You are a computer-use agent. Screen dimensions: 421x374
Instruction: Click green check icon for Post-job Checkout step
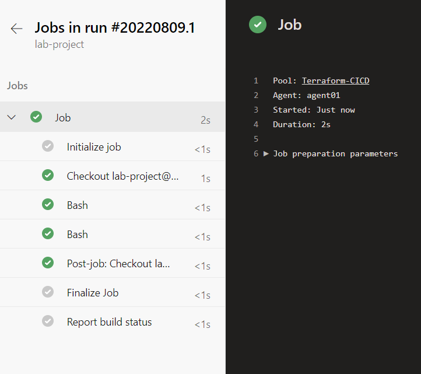pyautogui.click(x=48, y=263)
